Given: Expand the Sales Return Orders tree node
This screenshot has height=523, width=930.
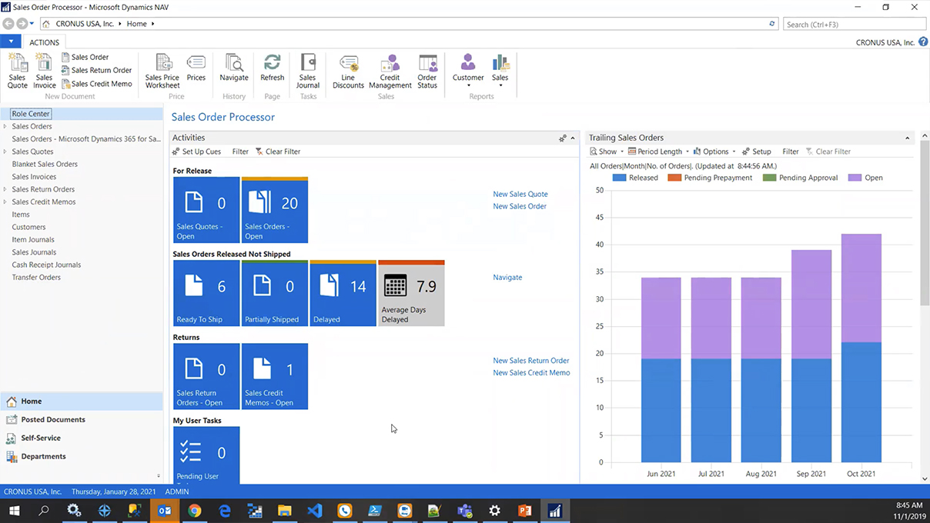Looking at the screenshot, I should [x=5, y=189].
